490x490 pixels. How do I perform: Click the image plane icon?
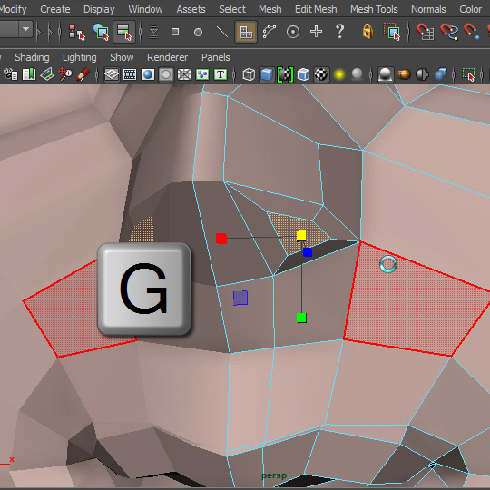[x=47, y=74]
